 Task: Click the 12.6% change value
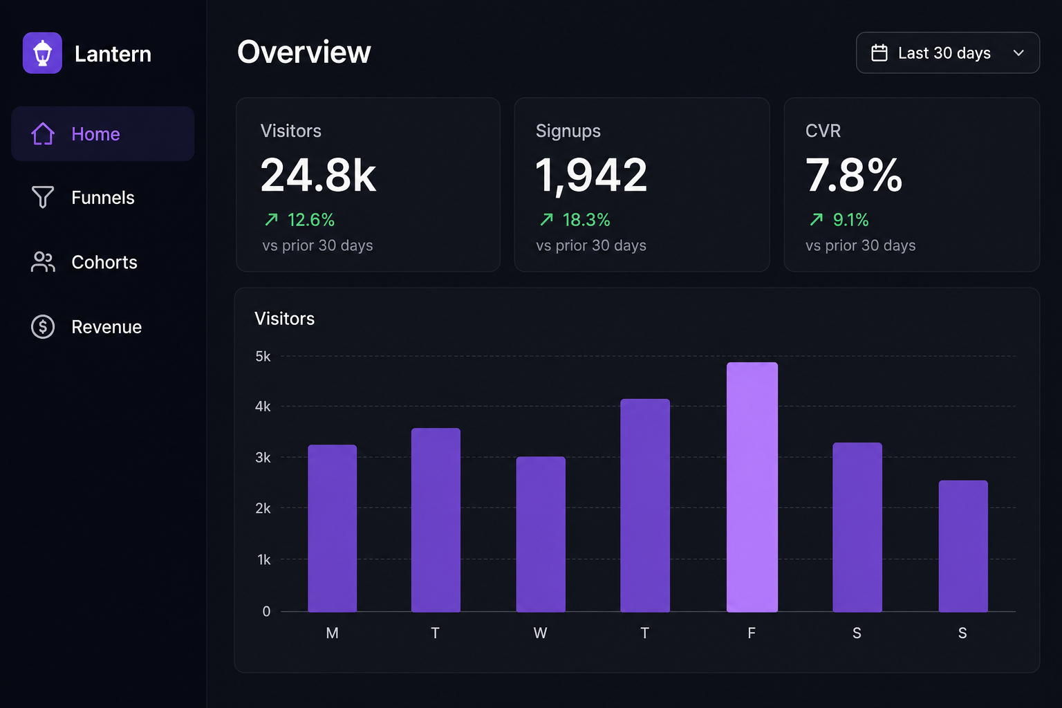(311, 220)
